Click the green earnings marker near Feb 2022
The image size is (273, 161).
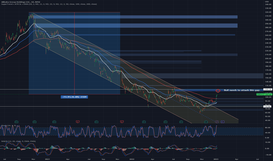tap(144, 122)
